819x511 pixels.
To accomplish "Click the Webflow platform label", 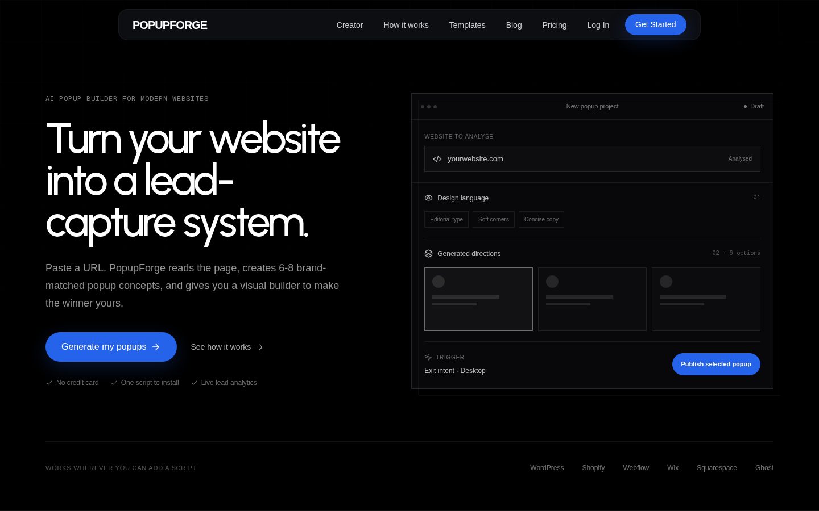I will [636, 468].
